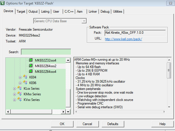Click the Pack name text field
This screenshot has height=131, width=175.
point(135,33)
